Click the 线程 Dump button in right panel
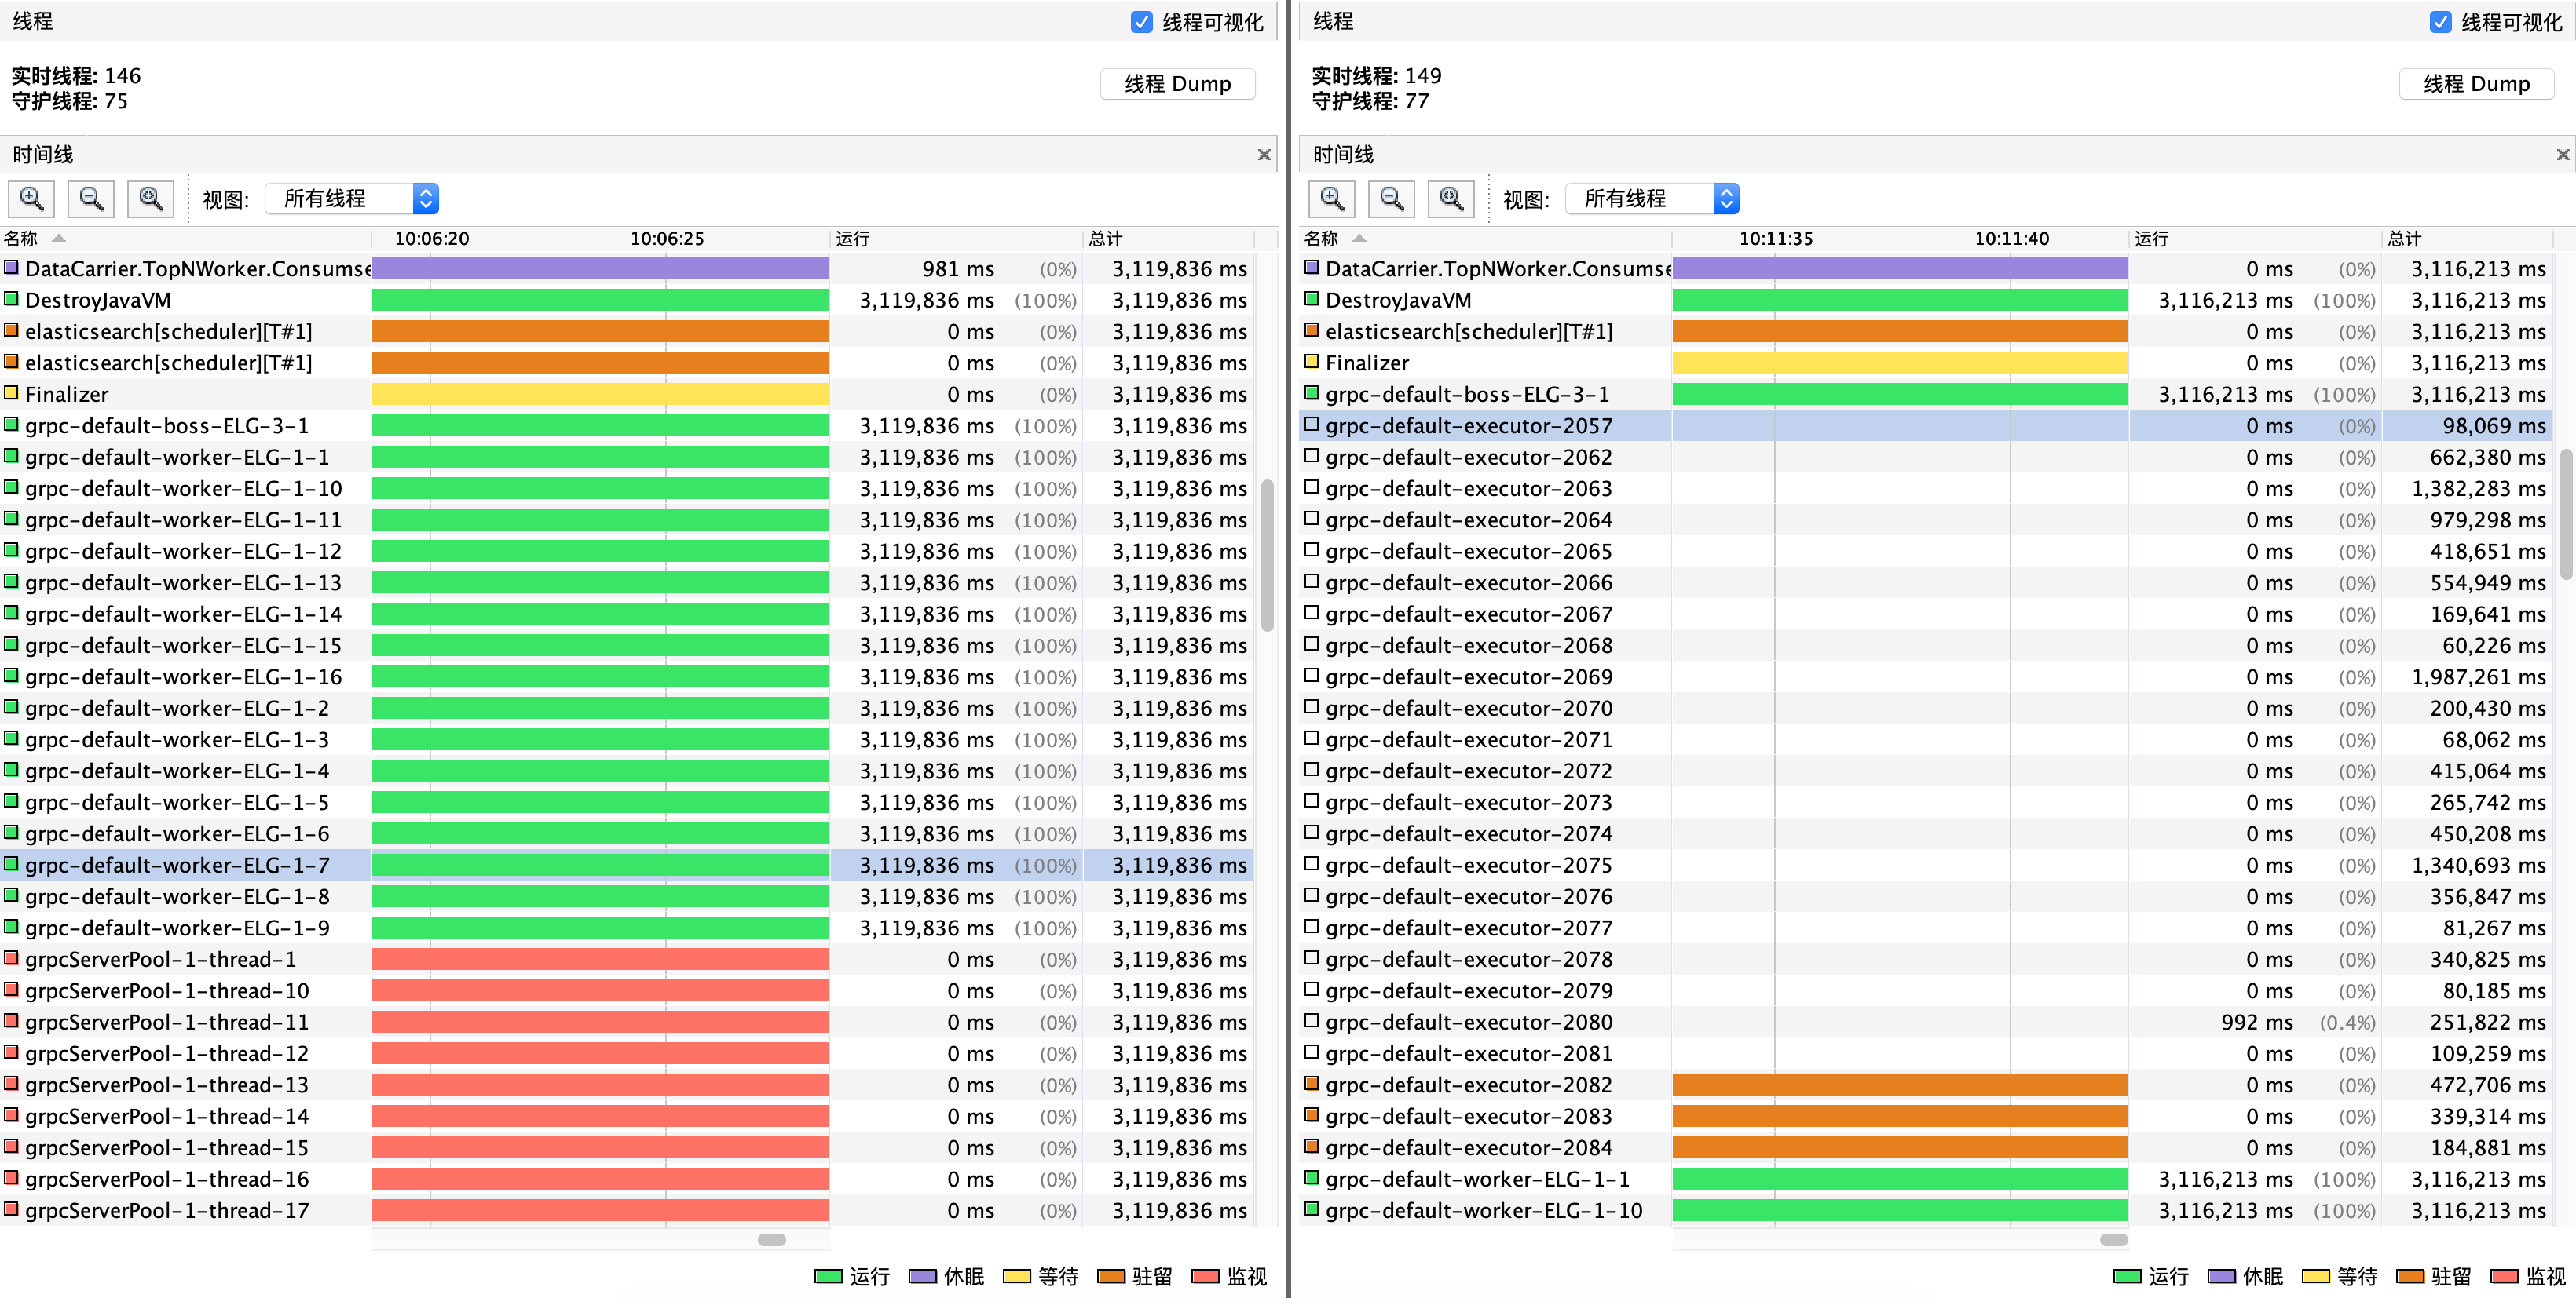 2477,83
